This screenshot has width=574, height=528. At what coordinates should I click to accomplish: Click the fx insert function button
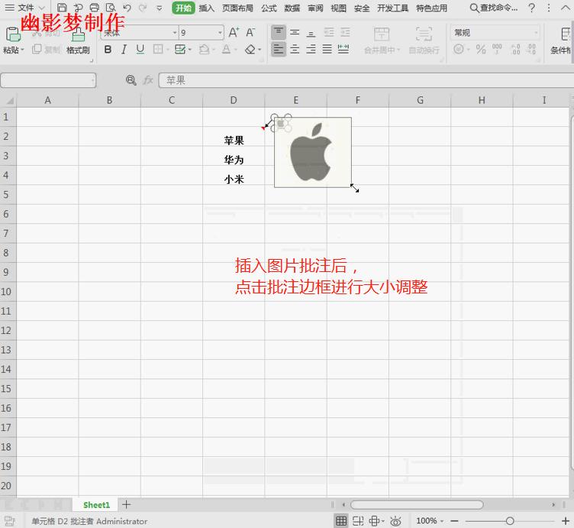click(148, 80)
